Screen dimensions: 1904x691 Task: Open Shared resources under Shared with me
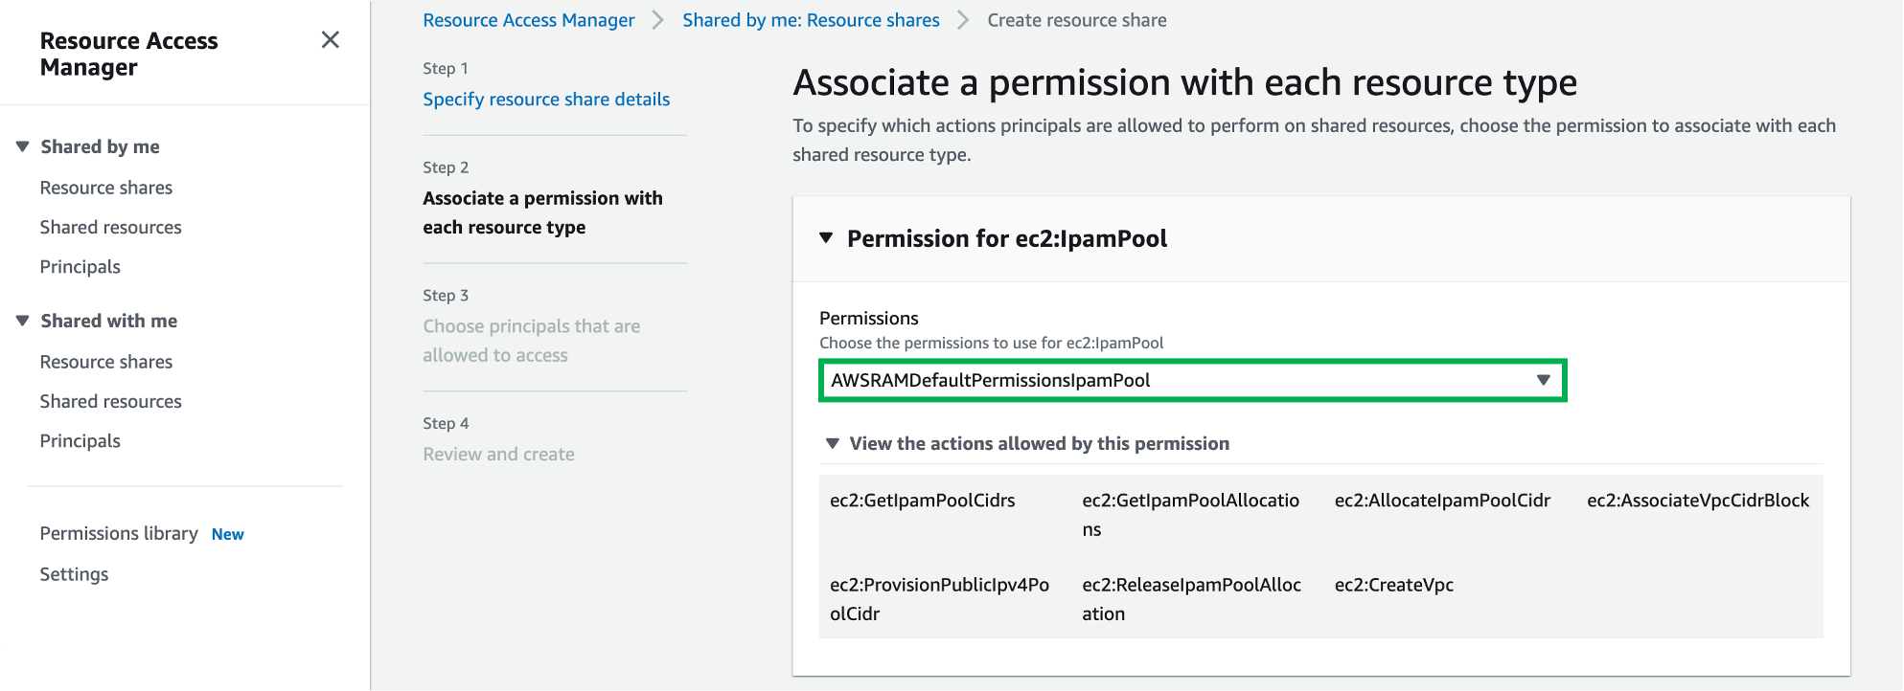pos(111,401)
